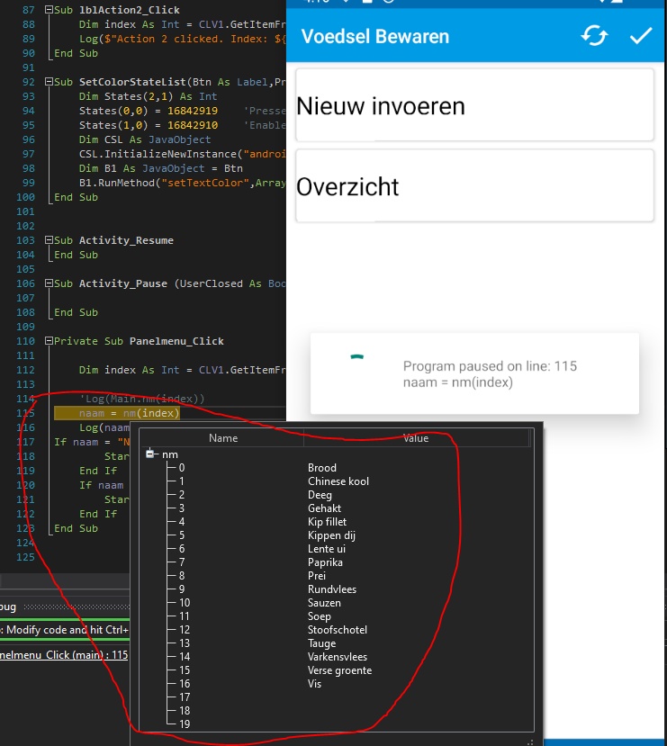Select the Chinese kool row
This screenshot has width=667, height=746.
(x=337, y=481)
